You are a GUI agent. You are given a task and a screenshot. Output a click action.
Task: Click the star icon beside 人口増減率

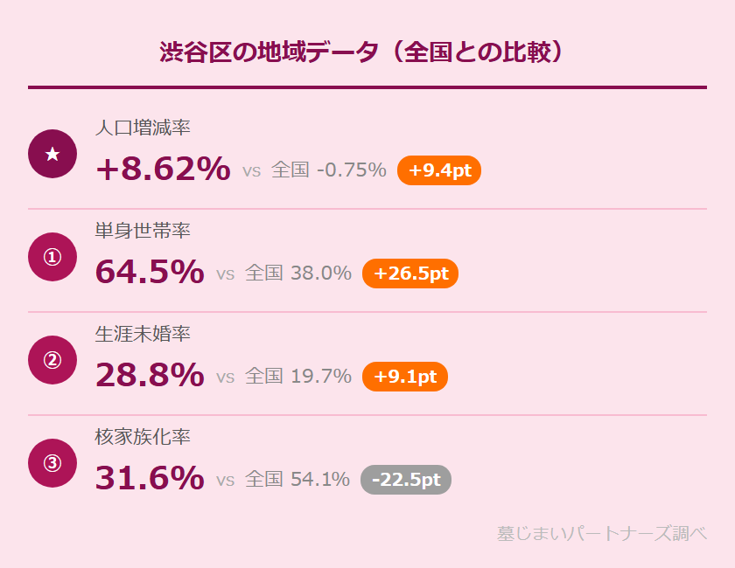coord(52,154)
